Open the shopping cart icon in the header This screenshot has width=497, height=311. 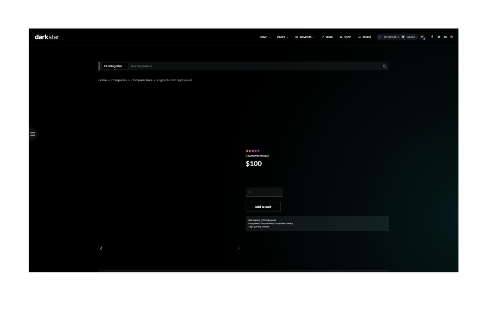(423, 37)
